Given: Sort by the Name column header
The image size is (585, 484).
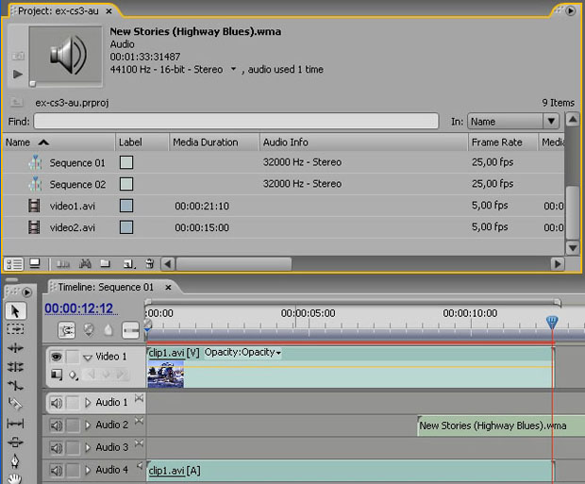Looking at the screenshot, I should point(58,142).
